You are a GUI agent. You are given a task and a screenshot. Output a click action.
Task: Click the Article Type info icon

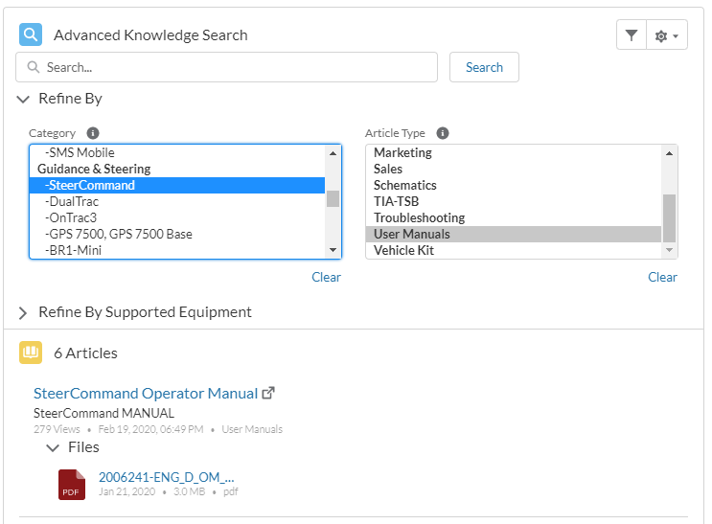pyautogui.click(x=443, y=133)
